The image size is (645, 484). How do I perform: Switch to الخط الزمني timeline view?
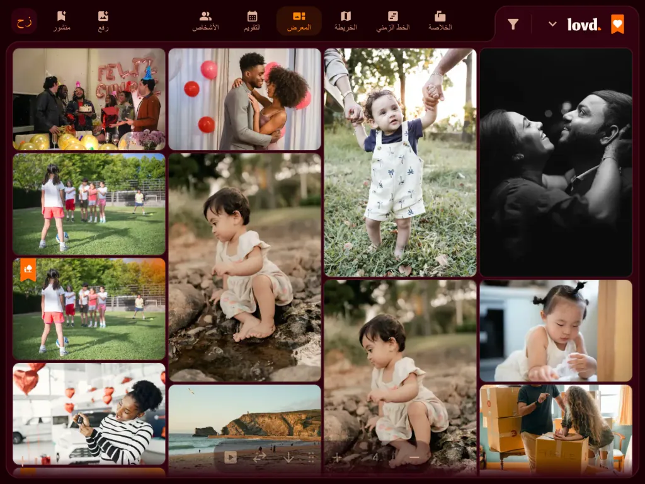point(393,21)
